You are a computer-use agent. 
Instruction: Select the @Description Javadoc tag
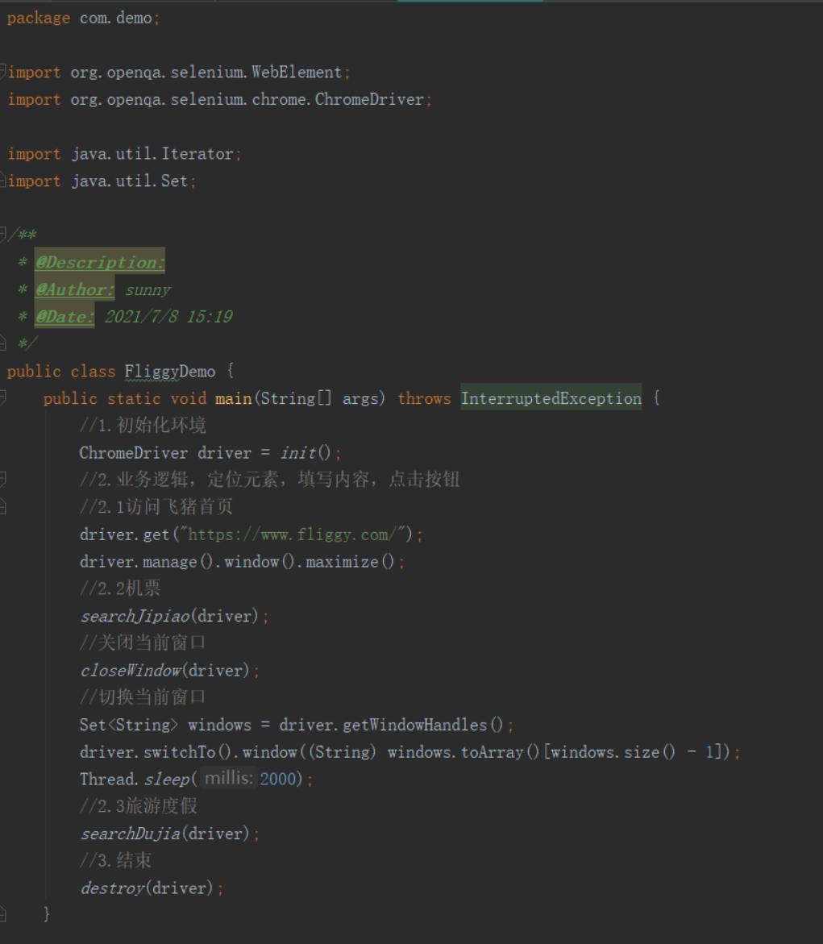pyautogui.click(x=100, y=263)
